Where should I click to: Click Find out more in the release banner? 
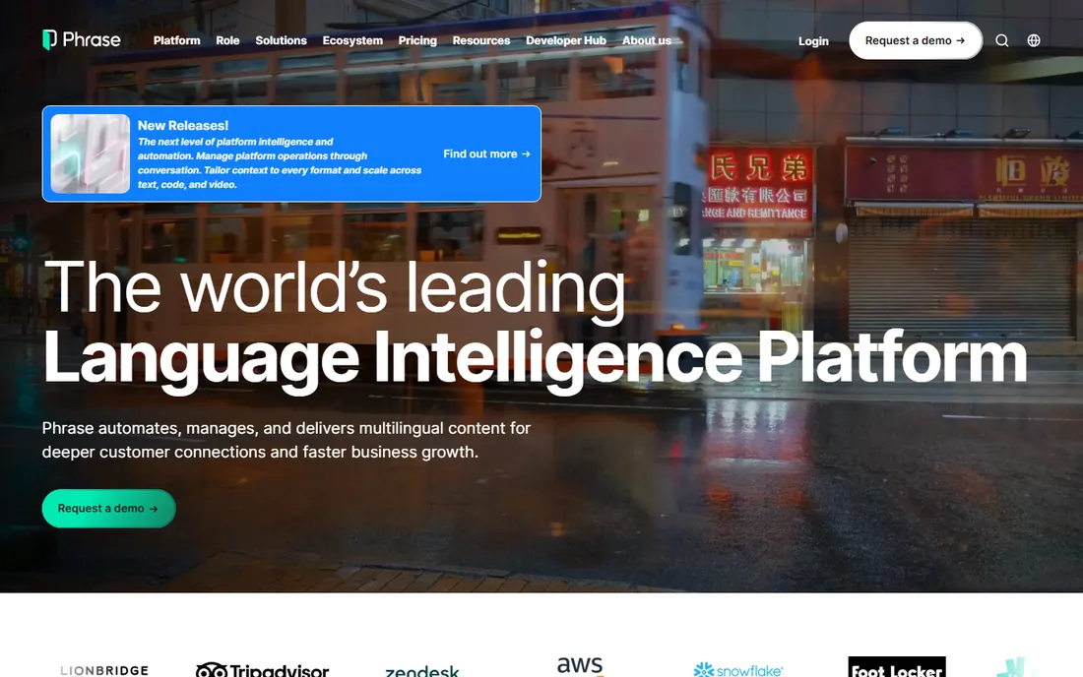click(x=487, y=154)
